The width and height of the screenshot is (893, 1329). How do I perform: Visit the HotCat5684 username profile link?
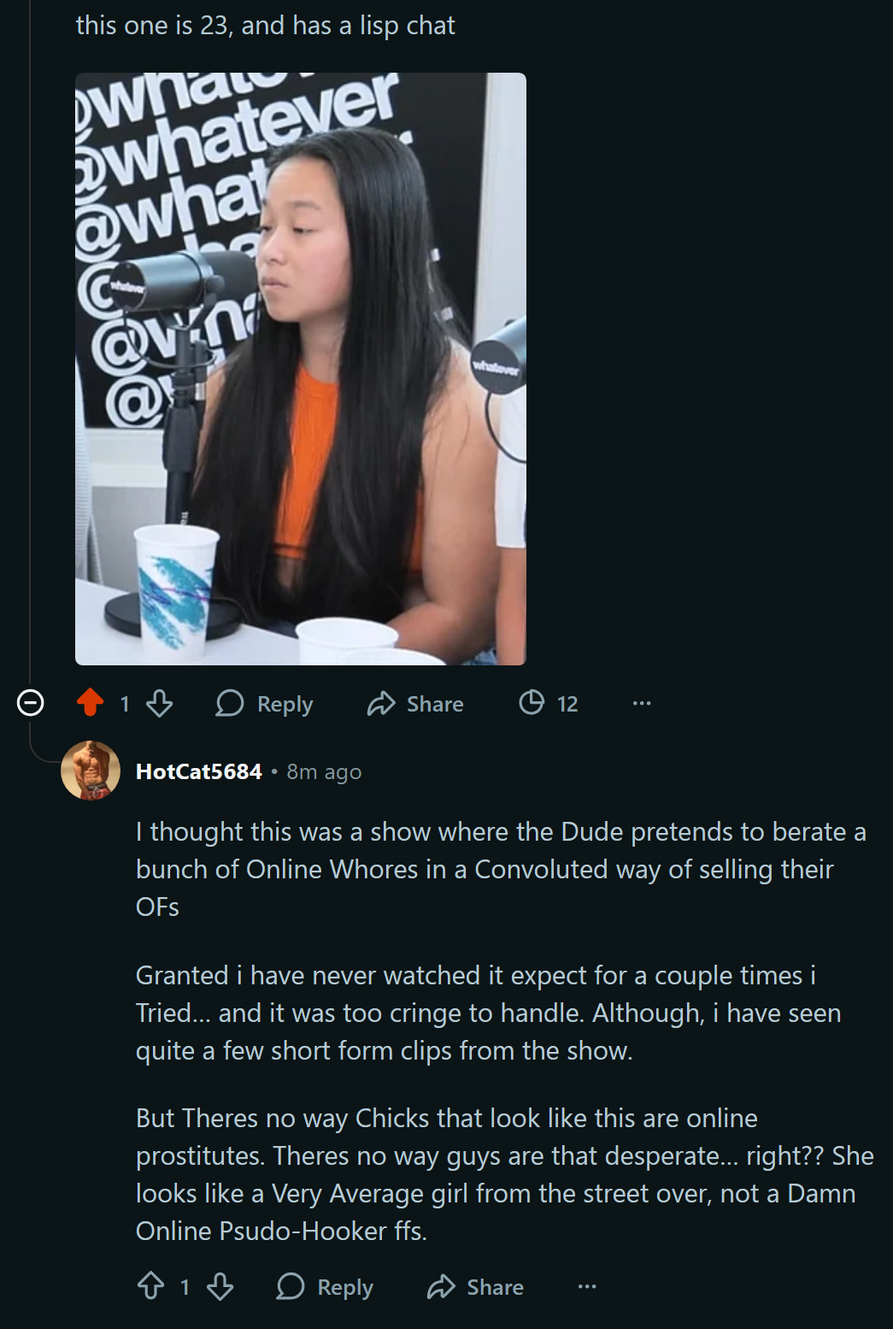tap(198, 771)
